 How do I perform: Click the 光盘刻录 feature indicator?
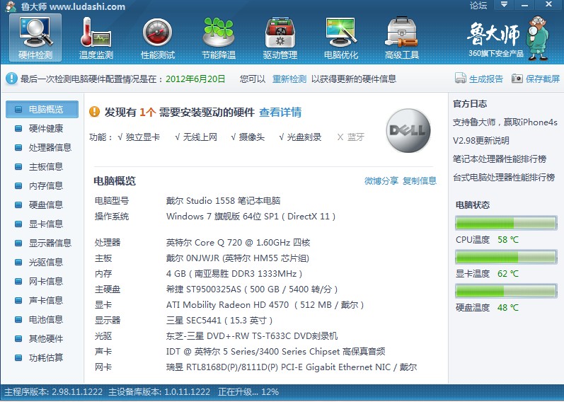pyautogui.click(x=300, y=137)
